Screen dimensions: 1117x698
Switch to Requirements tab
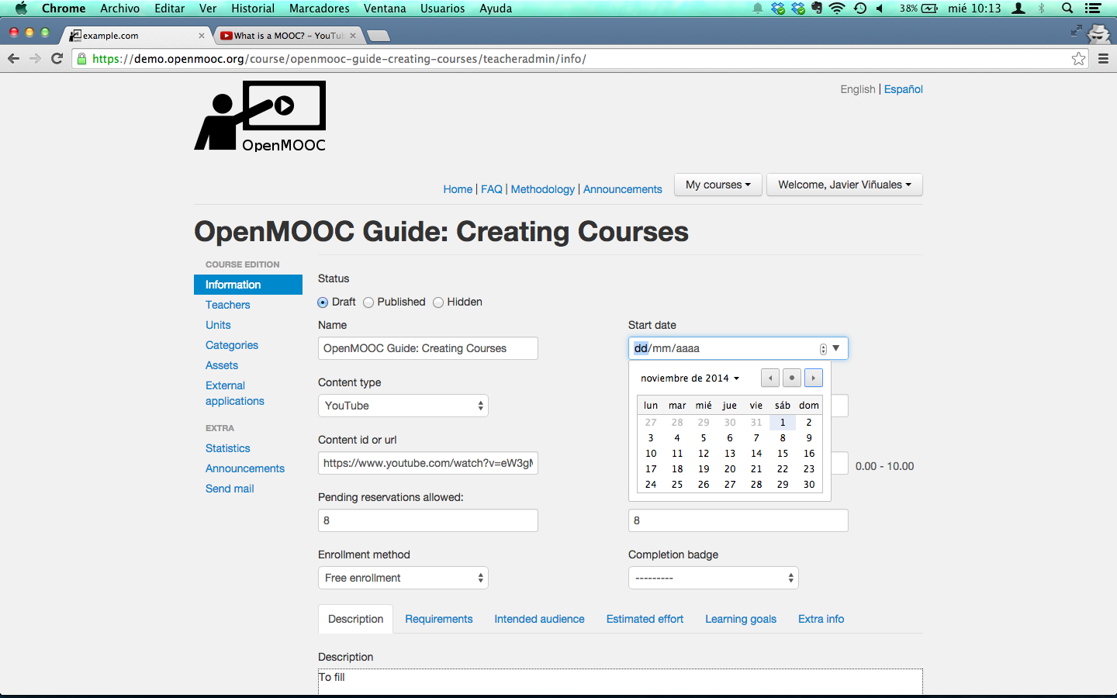439,619
